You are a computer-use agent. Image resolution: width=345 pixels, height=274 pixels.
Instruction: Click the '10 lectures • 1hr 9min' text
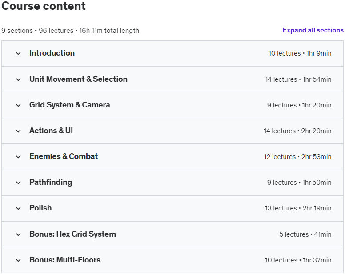300,53
